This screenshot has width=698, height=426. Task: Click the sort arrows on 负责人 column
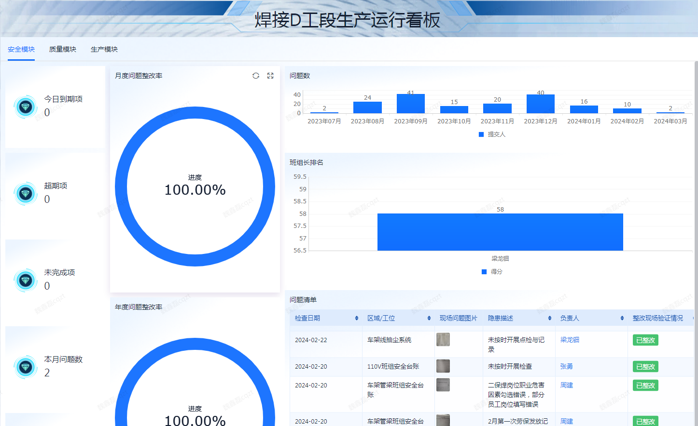[622, 318]
